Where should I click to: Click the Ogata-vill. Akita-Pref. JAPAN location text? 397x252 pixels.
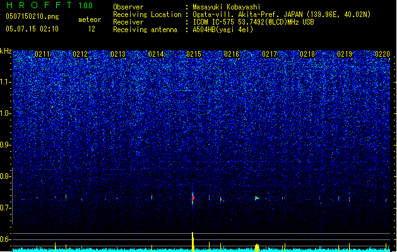coord(281,14)
